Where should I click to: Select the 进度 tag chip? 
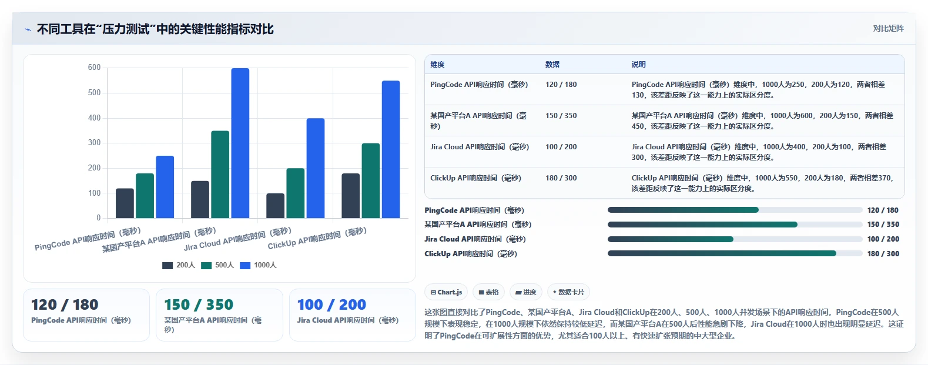526,292
